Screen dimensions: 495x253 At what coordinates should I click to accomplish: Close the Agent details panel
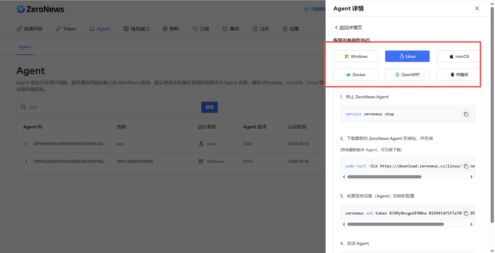pyautogui.click(x=477, y=8)
